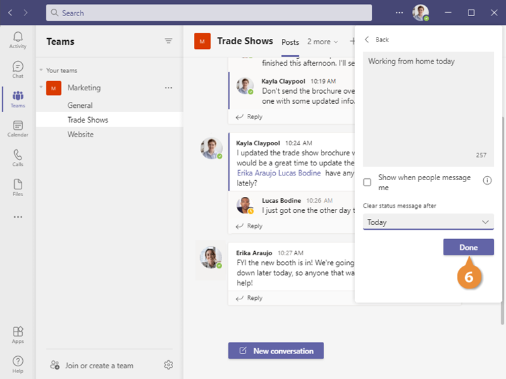Open the Calendar view
The height and width of the screenshot is (379, 506).
click(x=17, y=129)
